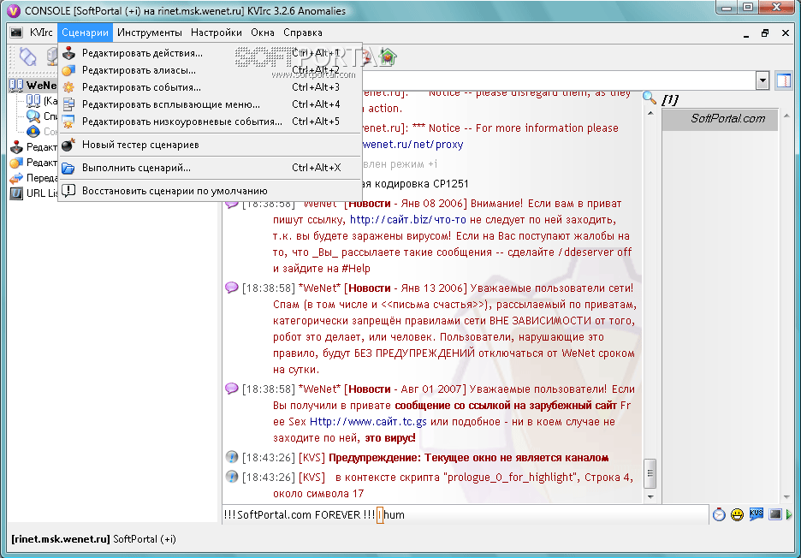801x558 pixels.
Task: Click the KVIrc title bar app icon
Action: point(14,11)
